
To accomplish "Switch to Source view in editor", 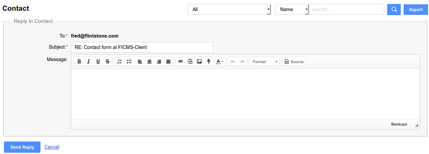I will [x=294, y=62].
